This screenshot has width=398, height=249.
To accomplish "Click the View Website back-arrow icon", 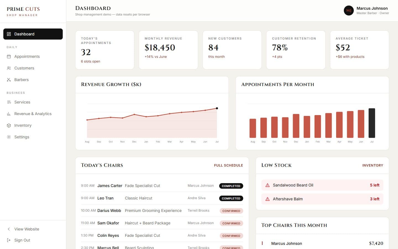I will coord(9,229).
